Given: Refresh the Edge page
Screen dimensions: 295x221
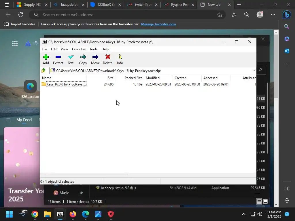Looking at the screenshot, I should coord(21,15).
